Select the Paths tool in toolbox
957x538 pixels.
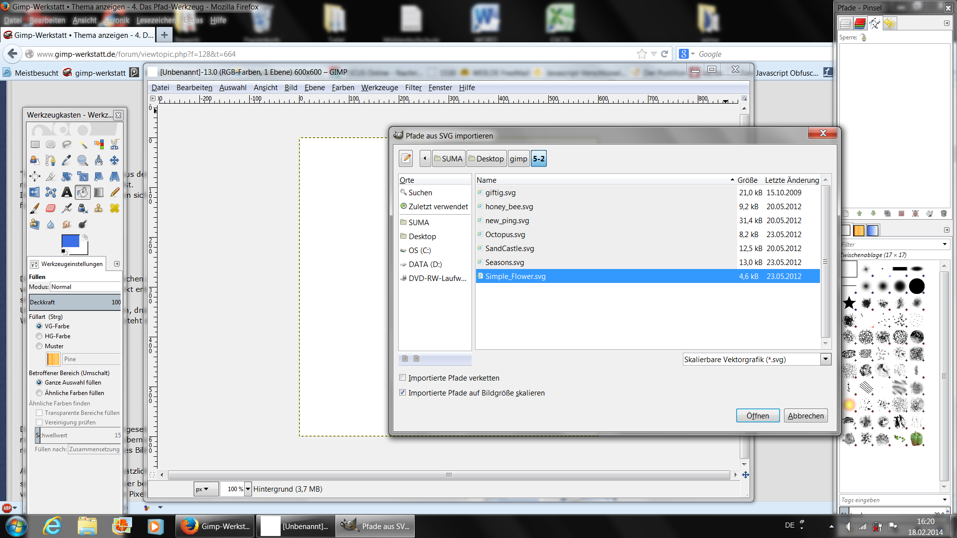coord(50,160)
